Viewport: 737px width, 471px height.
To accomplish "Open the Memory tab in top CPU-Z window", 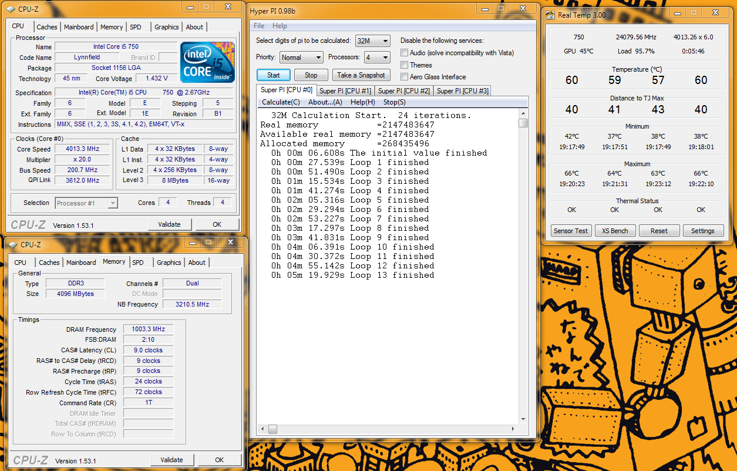I will click(x=112, y=27).
